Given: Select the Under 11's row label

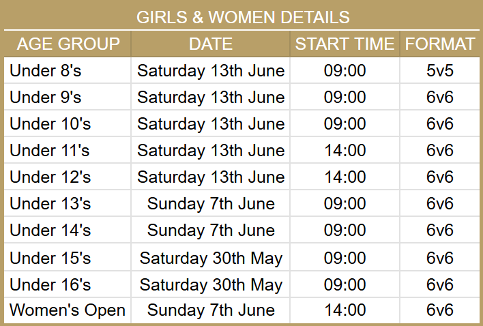Looking at the screenshot, I should coord(50,150).
